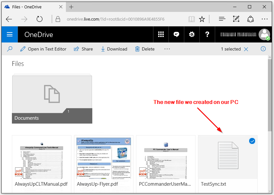274x195 pixels.
Task: Click the TestSync.txt file name
Action: click(x=213, y=184)
